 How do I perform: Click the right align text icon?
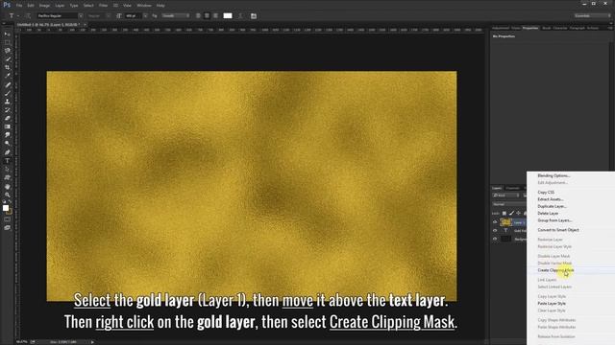point(215,15)
